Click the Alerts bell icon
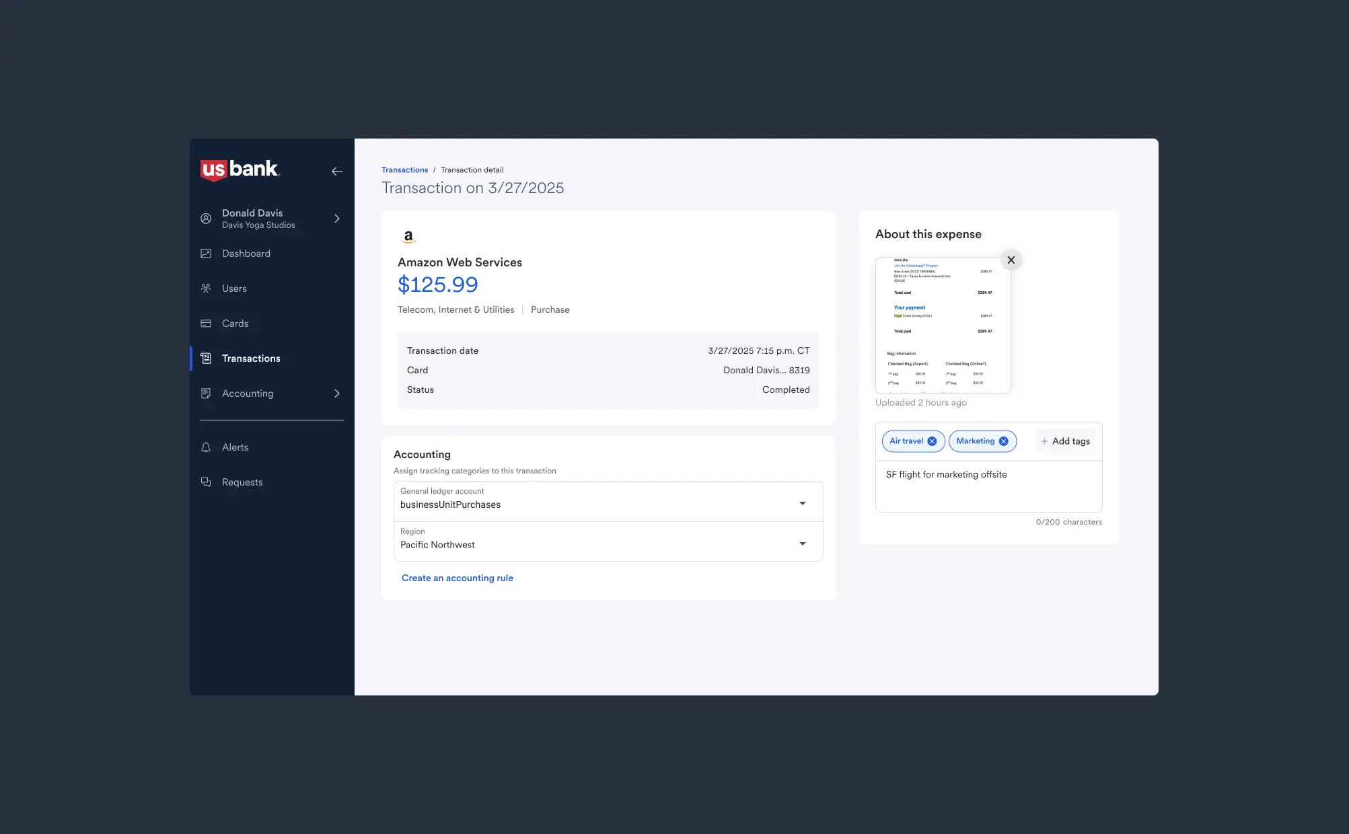Image resolution: width=1349 pixels, height=834 pixels. (206, 447)
